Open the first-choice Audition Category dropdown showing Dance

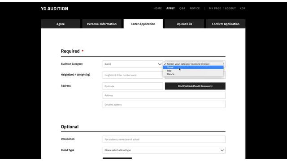click(133, 64)
